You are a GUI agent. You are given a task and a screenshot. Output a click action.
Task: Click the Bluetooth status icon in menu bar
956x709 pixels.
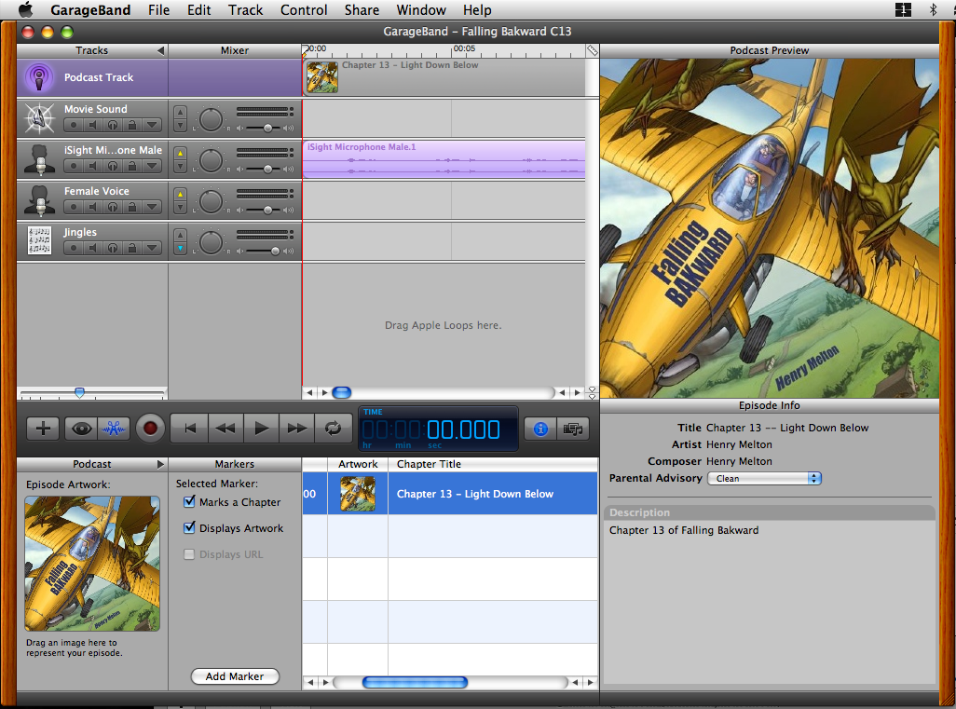pos(932,9)
